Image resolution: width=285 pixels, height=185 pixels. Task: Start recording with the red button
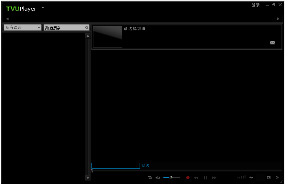tap(188, 178)
